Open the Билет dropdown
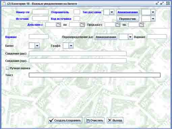Screen dimensions: 172x129 37,46
